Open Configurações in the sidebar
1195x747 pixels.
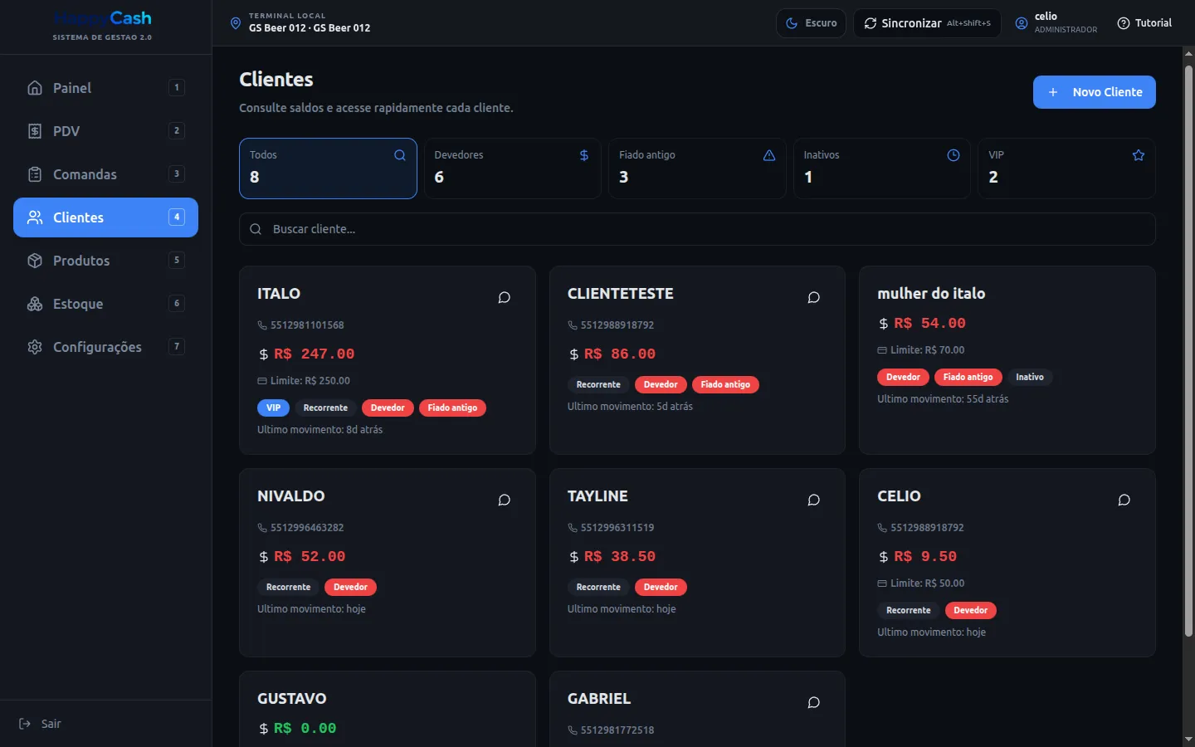(x=105, y=347)
